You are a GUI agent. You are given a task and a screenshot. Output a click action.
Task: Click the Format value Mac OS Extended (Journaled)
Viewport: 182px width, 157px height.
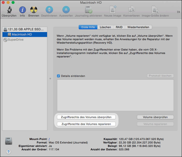68,143
